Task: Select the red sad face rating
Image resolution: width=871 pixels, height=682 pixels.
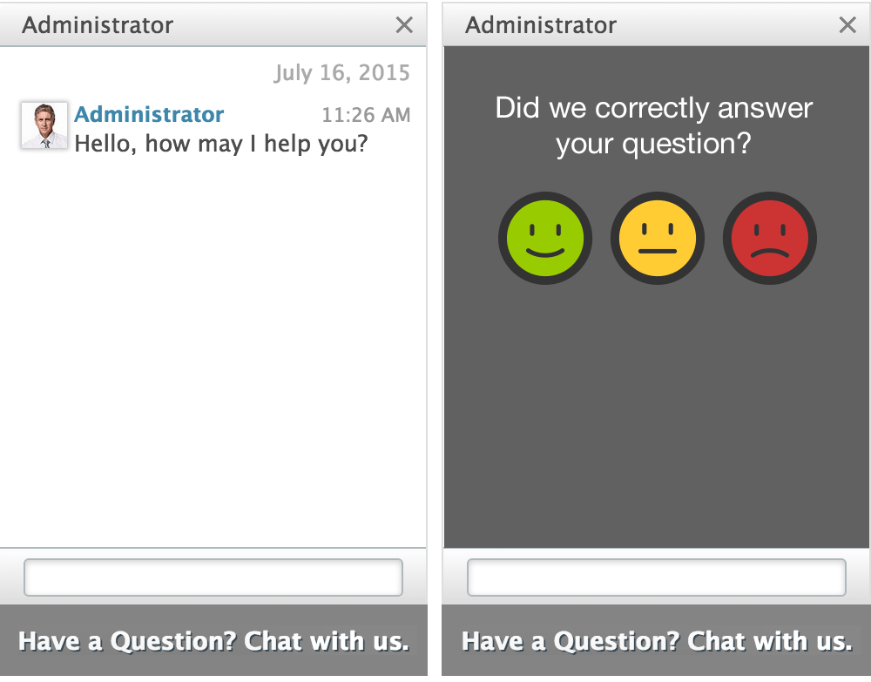Action: [x=770, y=238]
